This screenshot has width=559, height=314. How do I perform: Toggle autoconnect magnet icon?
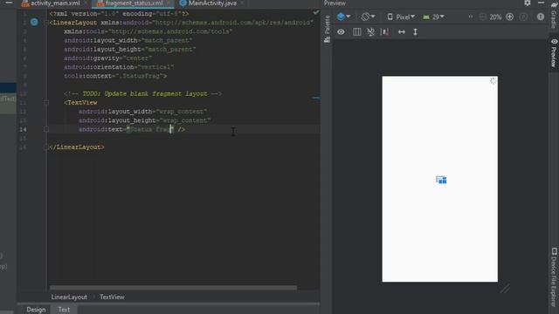pyautogui.click(x=370, y=32)
